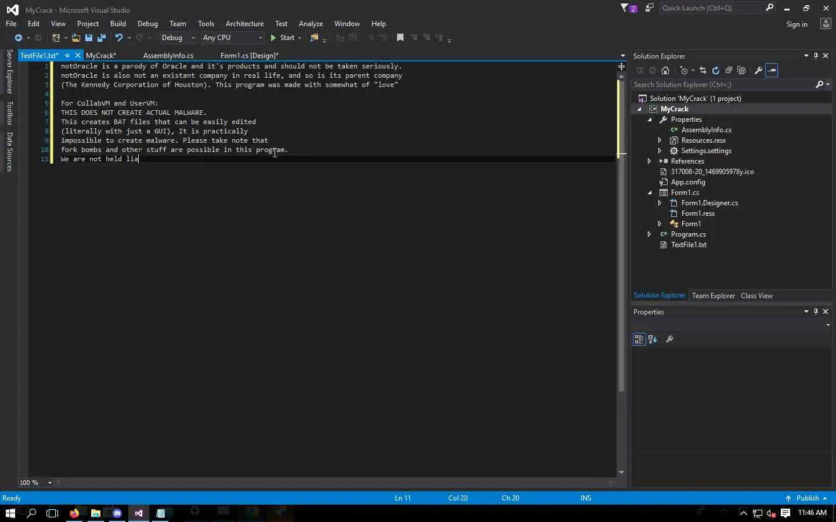Open the Analyze menu

tap(311, 24)
